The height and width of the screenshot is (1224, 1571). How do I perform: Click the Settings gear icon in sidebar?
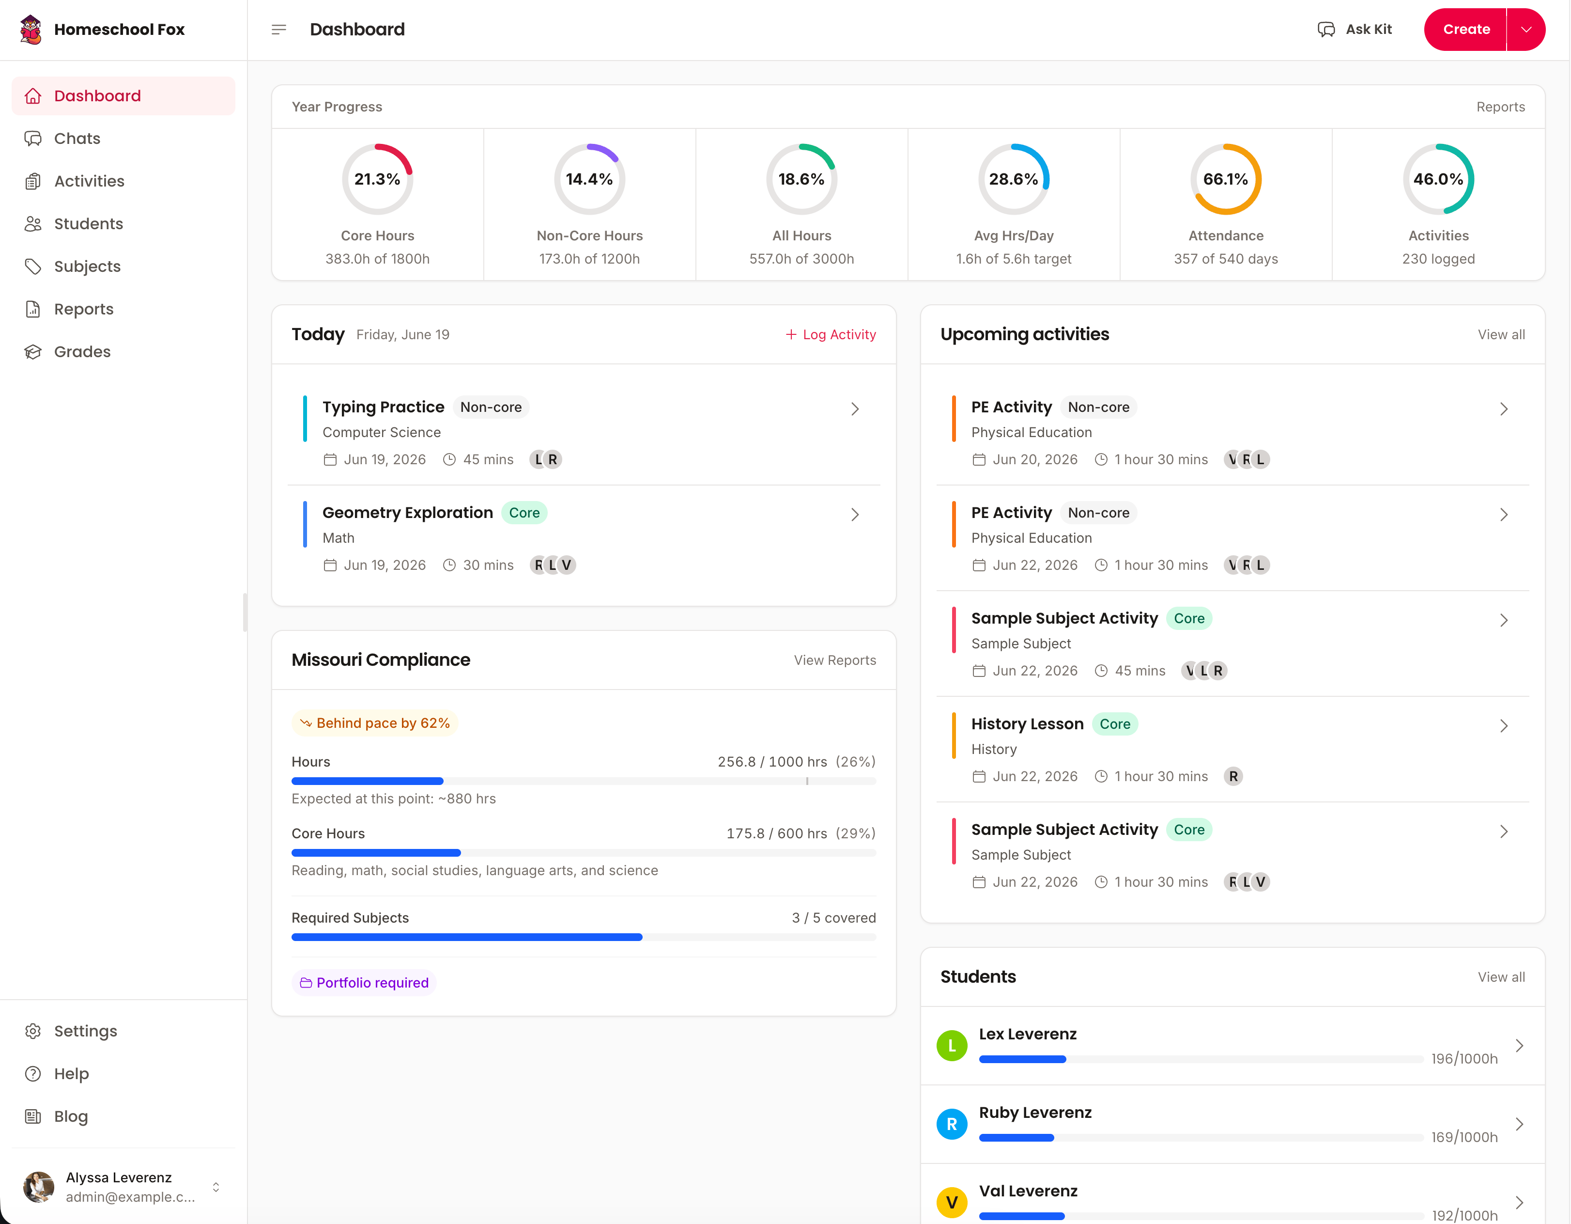(x=33, y=1031)
